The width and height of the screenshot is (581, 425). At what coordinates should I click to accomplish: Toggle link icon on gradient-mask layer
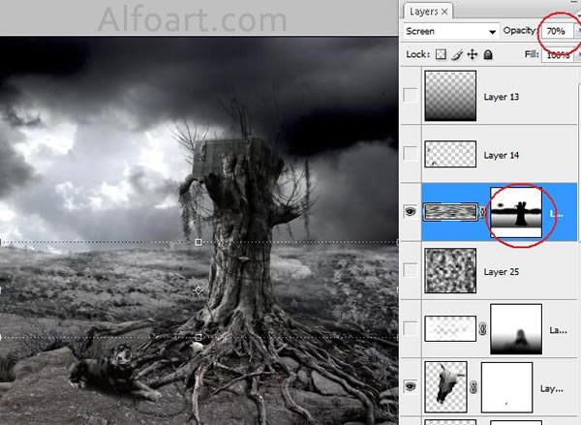(x=483, y=328)
